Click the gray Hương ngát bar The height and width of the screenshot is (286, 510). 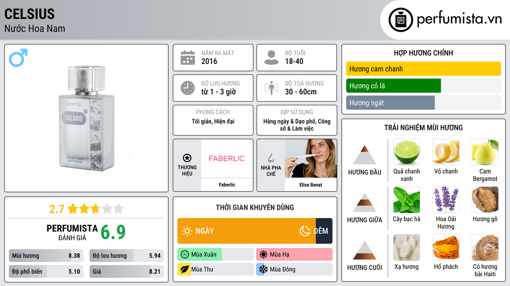click(390, 103)
